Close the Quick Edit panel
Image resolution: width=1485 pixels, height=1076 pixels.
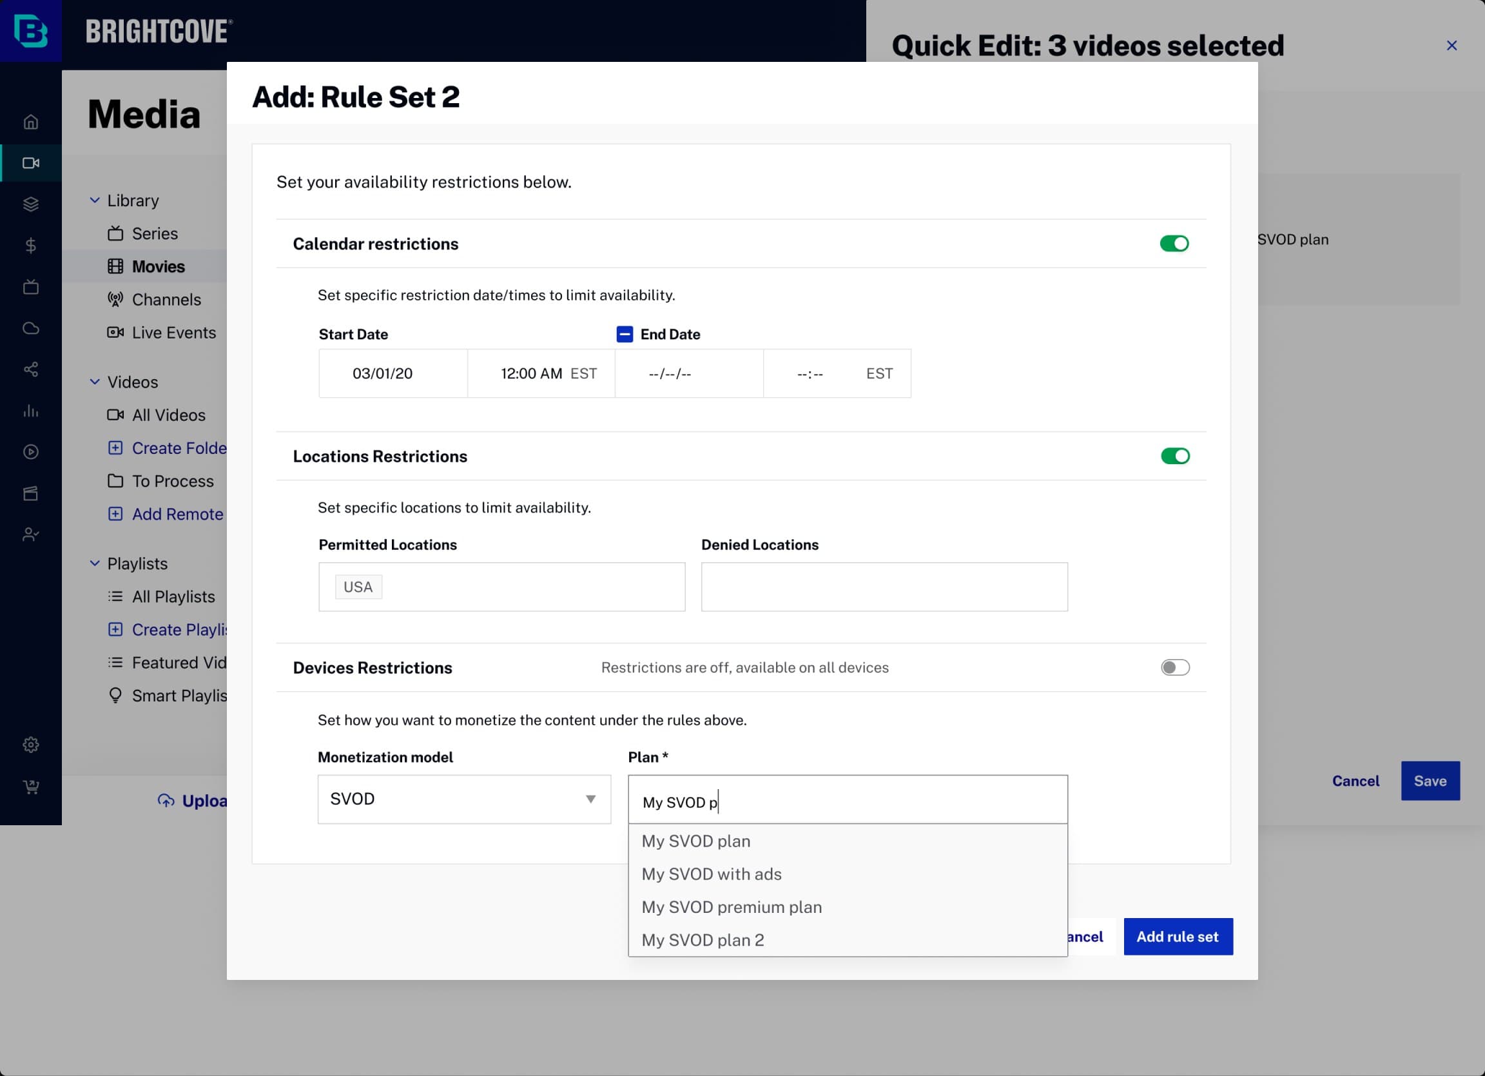(x=1451, y=45)
